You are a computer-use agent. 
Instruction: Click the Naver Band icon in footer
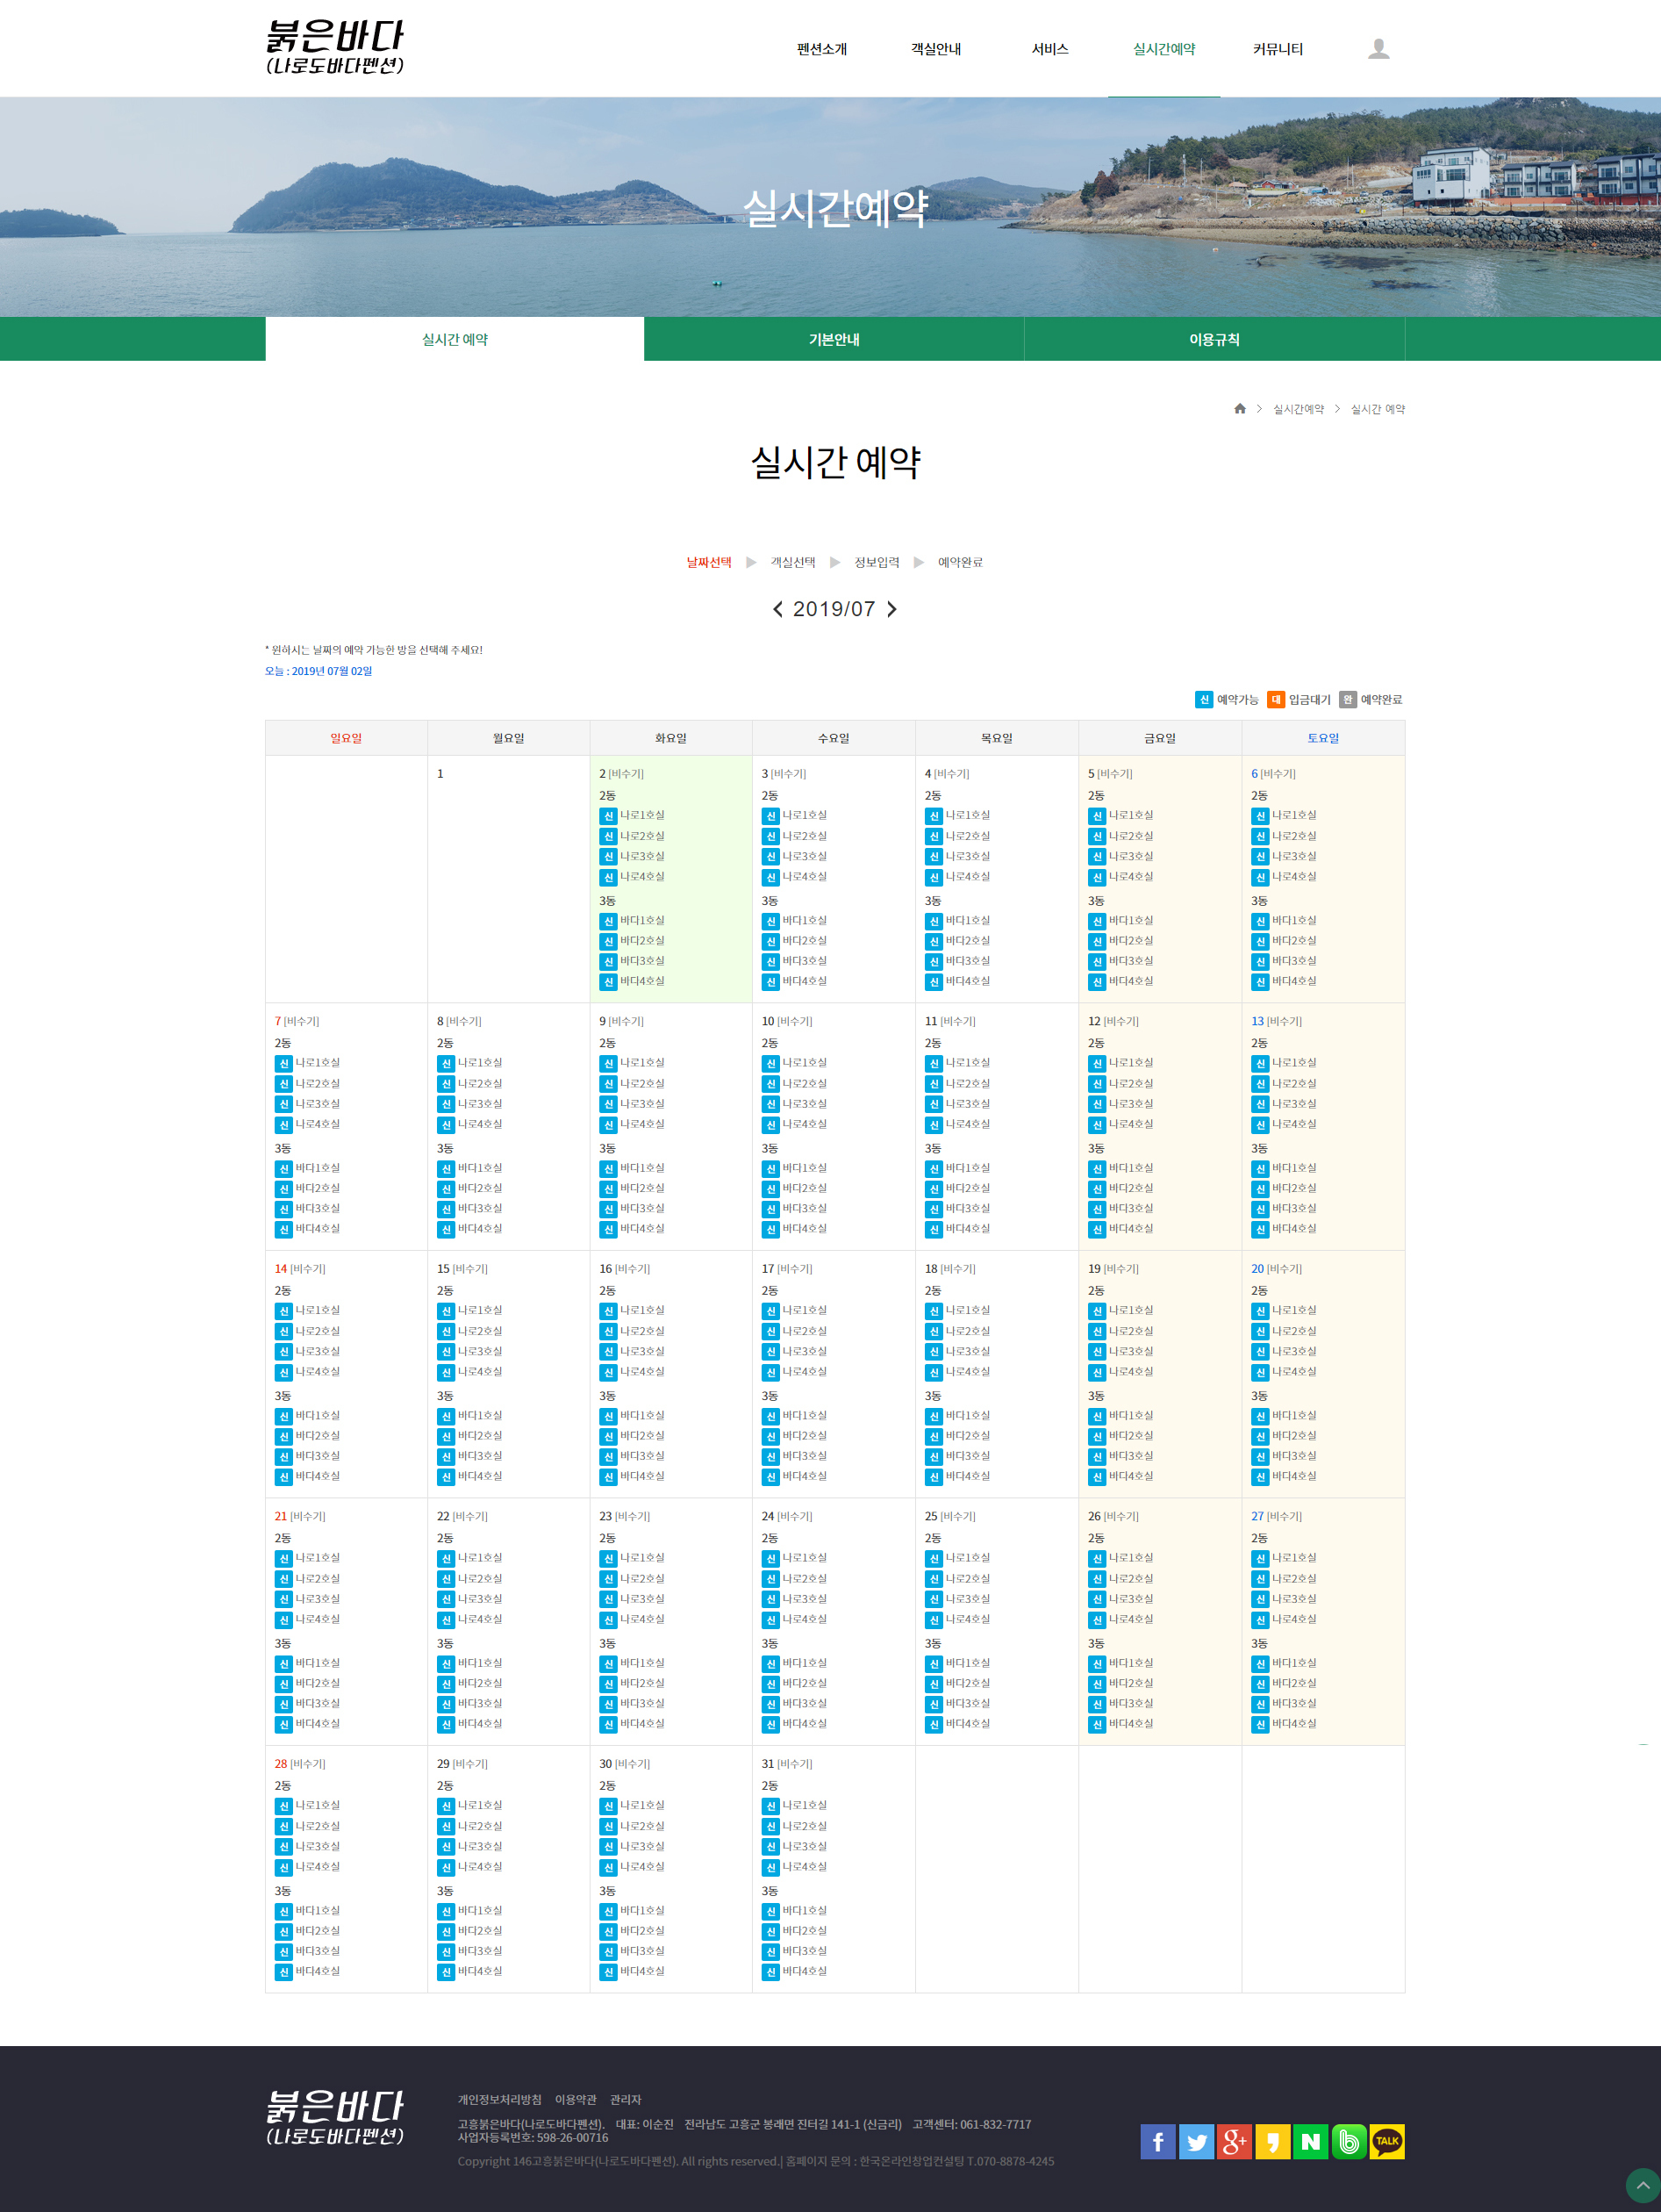[x=1348, y=2141]
